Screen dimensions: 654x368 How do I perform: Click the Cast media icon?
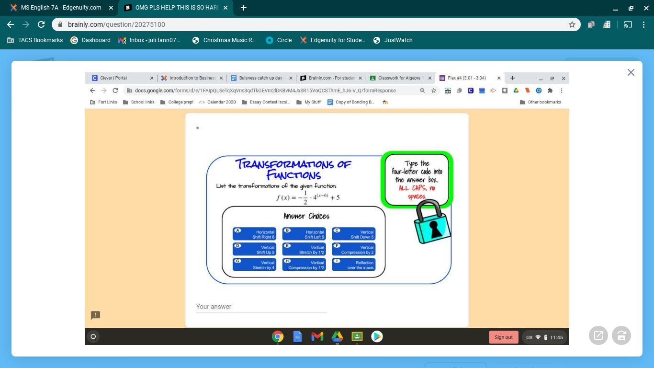(x=628, y=24)
